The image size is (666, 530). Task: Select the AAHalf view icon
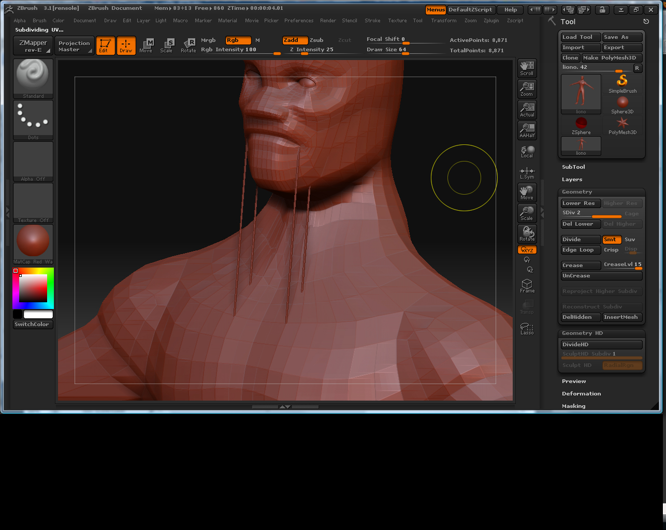point(527,130)
